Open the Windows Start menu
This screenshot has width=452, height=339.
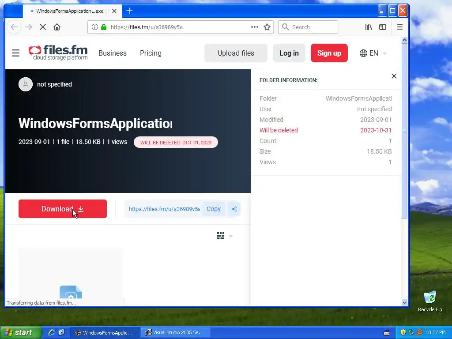tap(20, 333)
